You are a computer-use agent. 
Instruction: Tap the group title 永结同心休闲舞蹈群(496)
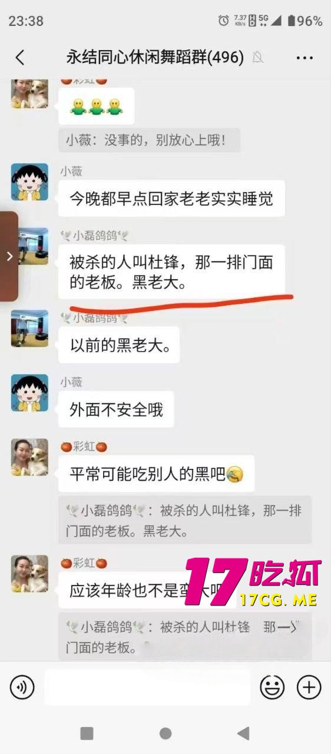tap(155, 57)
